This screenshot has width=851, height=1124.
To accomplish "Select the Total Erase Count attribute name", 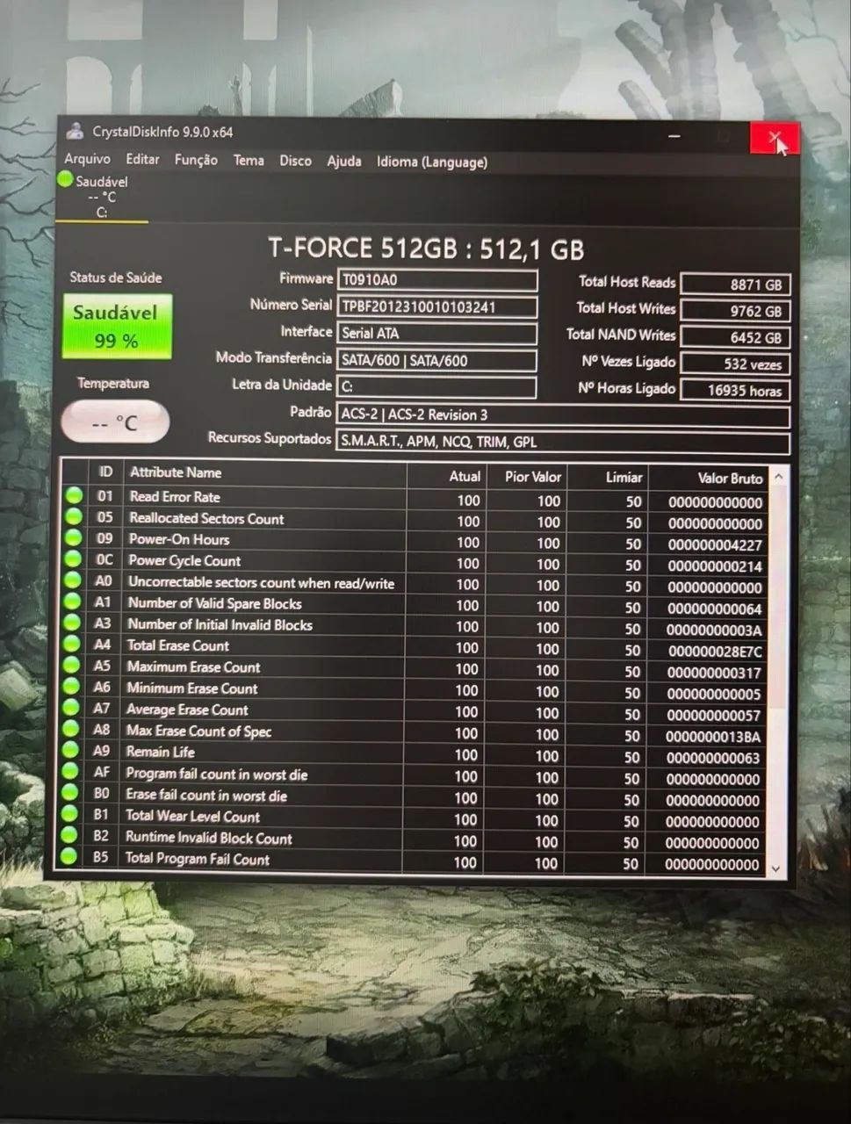I will [x=178, y=645].
